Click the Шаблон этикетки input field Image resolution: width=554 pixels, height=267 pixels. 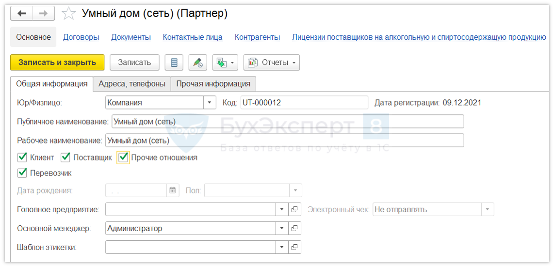tap(191, 247)
